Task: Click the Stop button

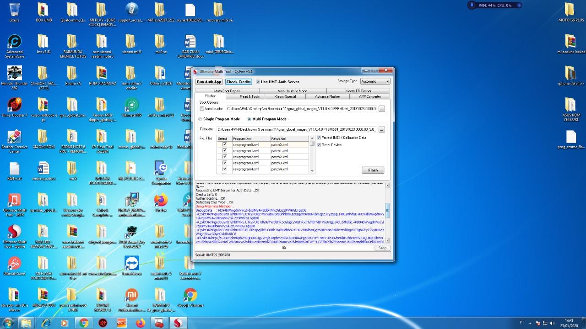Action: click(382, 248)
